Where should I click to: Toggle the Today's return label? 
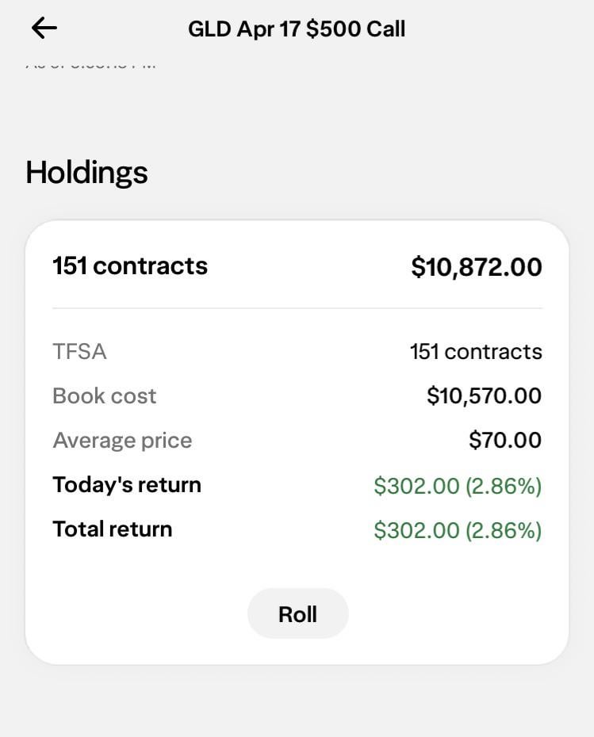coord(127,485)
